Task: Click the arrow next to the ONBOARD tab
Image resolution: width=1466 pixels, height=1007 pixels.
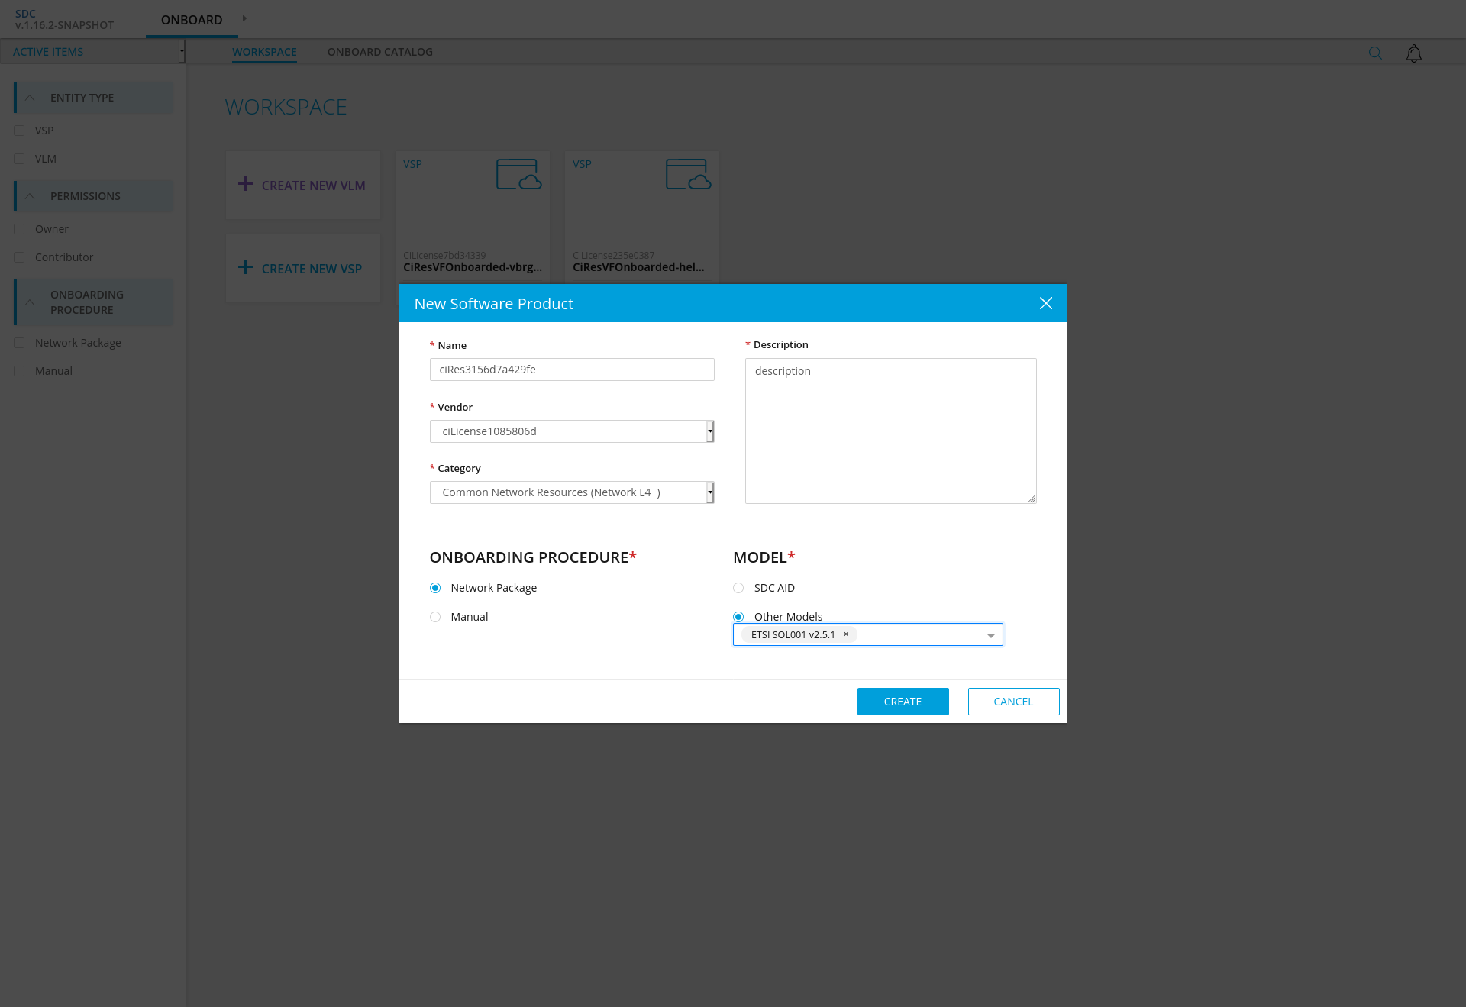Action: coord(244,18)
